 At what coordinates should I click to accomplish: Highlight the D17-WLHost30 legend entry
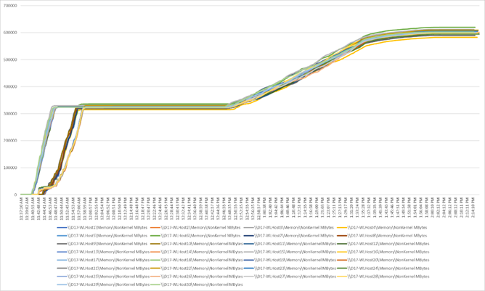197,284
